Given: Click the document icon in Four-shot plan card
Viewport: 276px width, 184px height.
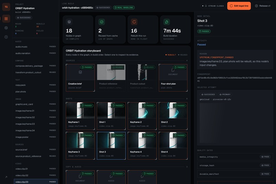Looking at the screenshot, I should [173, 70].
